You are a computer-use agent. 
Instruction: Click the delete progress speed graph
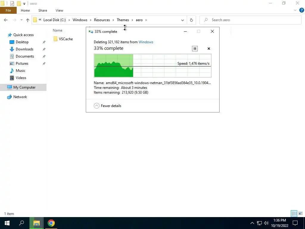pos(152,66)
